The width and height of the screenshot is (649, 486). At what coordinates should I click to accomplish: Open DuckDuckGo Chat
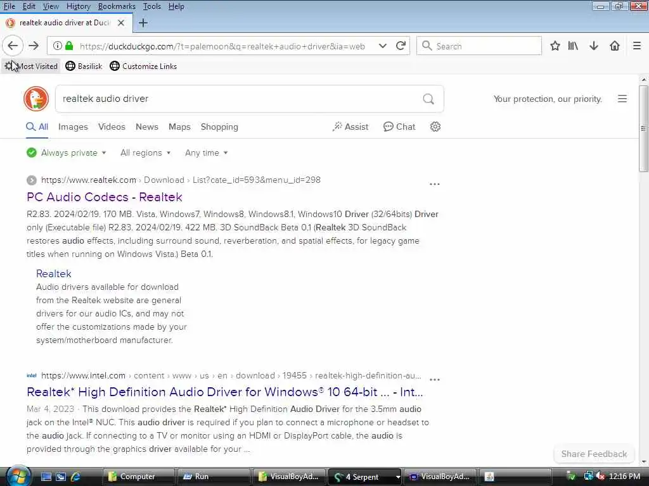pos(399,127)
